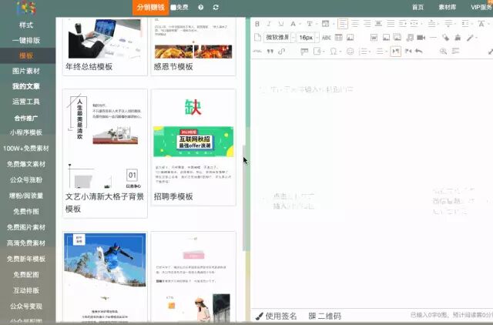Screen dimensions: 493x325
Task: Click the refresh icon in header
Action: [x=216, y=7]
